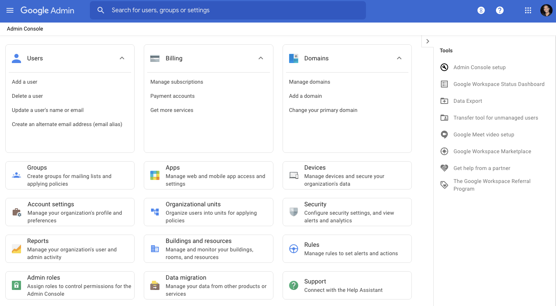The height and width of the screenshot is (306, 556).
Task: Open Add a user link
Action: 24,82
